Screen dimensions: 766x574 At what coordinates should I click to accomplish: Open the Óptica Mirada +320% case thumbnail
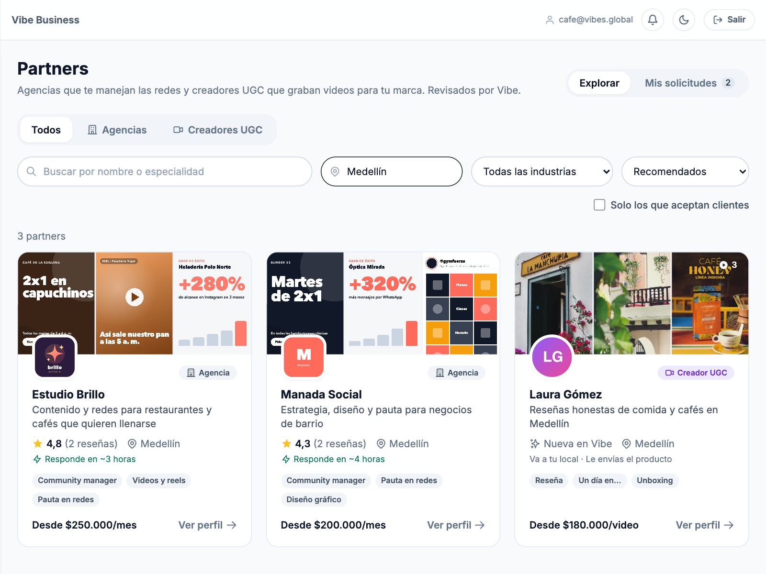coord(383,303)
